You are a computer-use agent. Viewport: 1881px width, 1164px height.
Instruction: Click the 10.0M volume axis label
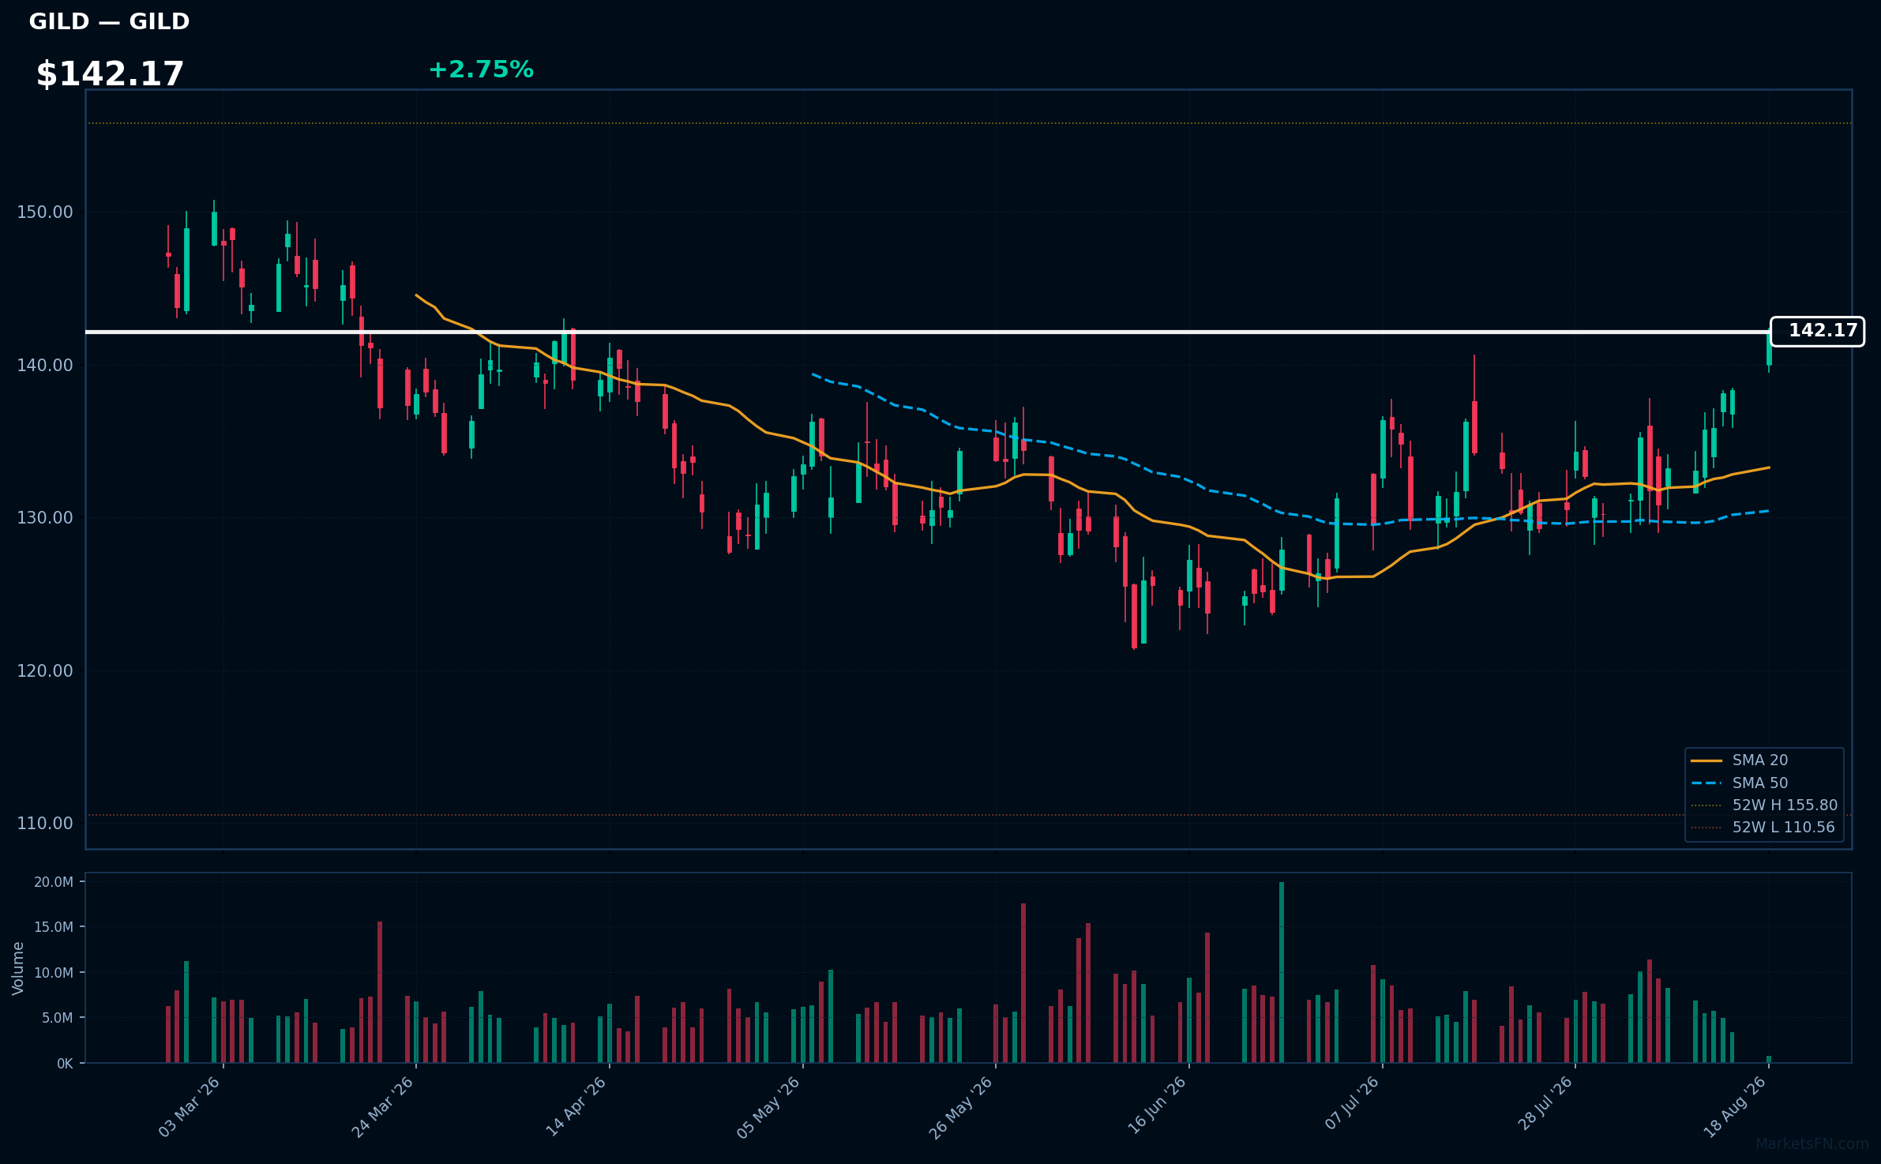tap(54, 973)
